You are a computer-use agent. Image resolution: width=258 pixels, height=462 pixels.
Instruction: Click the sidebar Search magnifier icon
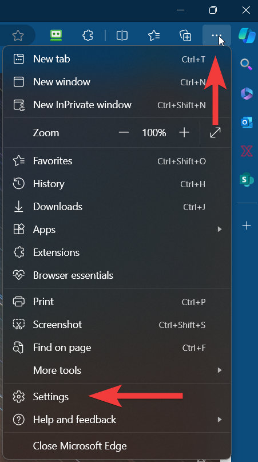tap(246, 64)
